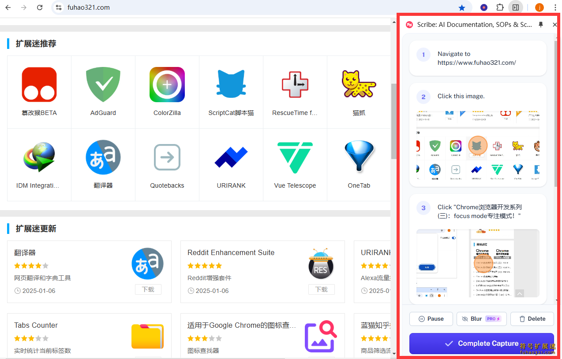Open the Reddit Enhancement Suite title
The image size is (562, 359).
coord(231,253)
